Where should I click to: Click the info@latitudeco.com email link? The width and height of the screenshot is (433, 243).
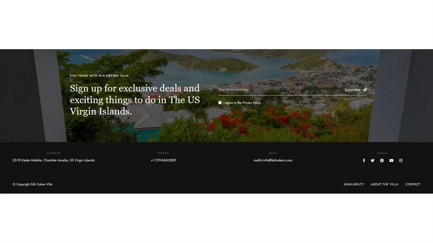click(x=273, y=160)
